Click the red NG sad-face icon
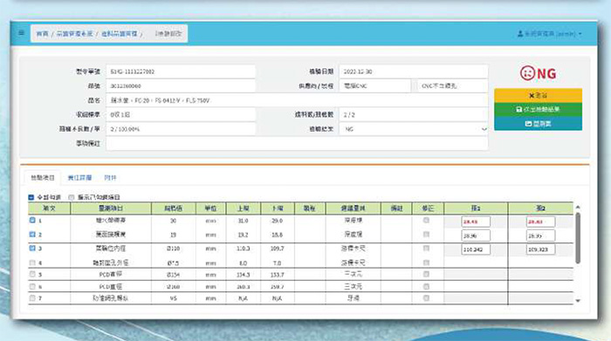This screenshot has height=341, width=611. tap(527, 73)
